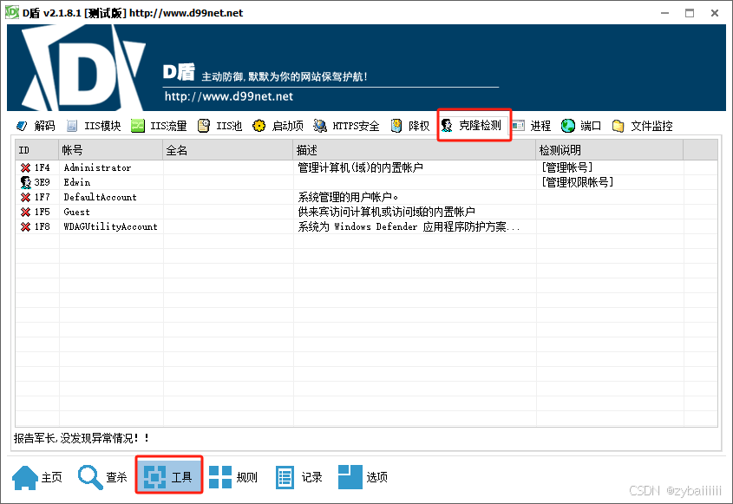Select the Guest account name
Image resolution: width=733 pixels, height=504 pixels.
tap(76, 212)
